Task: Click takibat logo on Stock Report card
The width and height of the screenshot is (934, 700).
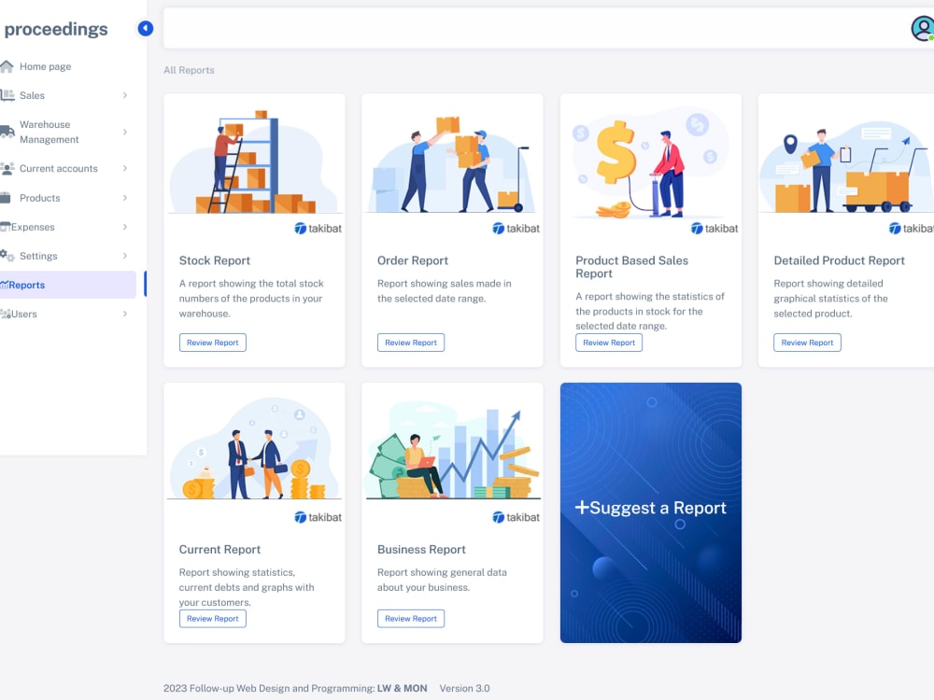Action: click(318, 228)
